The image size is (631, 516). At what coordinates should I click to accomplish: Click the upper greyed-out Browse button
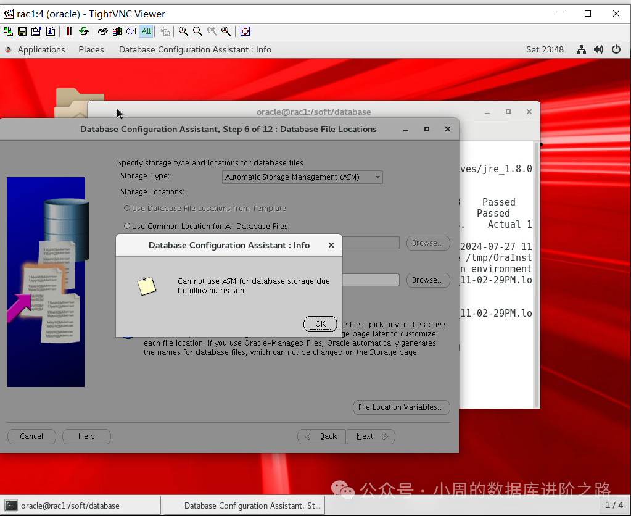click(428, 243)
